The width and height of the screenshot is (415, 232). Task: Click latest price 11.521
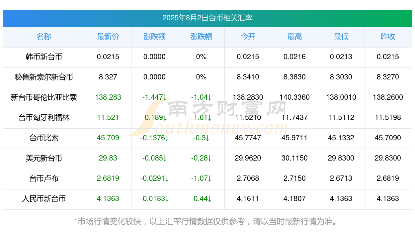tap(108, 118)
